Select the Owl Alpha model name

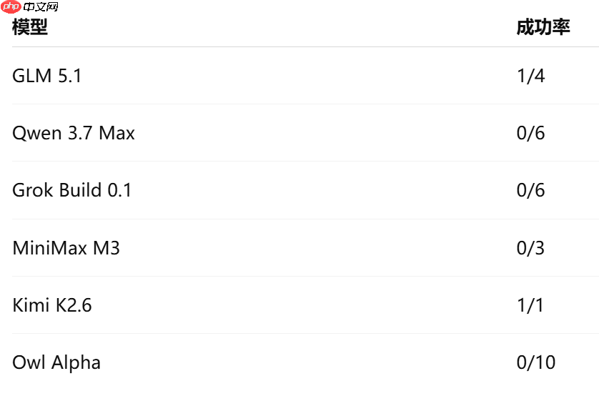56,362
